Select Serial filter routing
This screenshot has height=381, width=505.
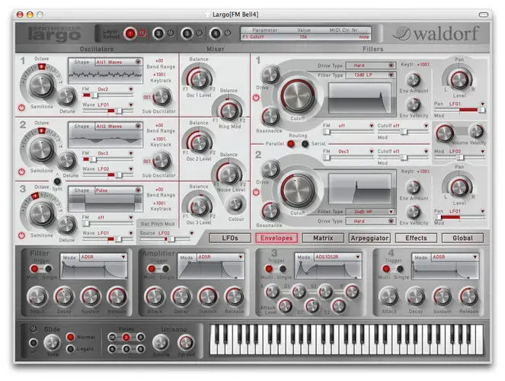(305, 142)
